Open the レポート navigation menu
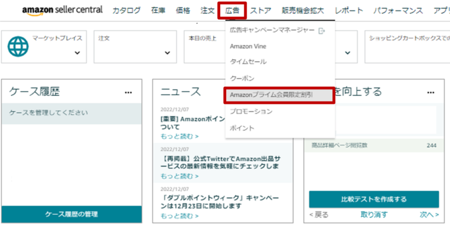 click(x=349, y=11)
